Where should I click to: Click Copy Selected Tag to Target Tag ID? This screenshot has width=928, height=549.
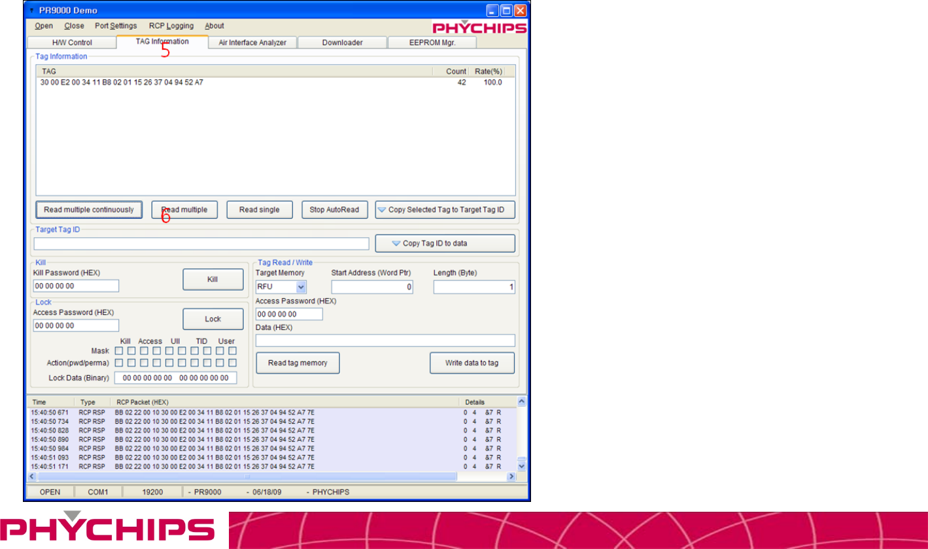click(445, 210)
